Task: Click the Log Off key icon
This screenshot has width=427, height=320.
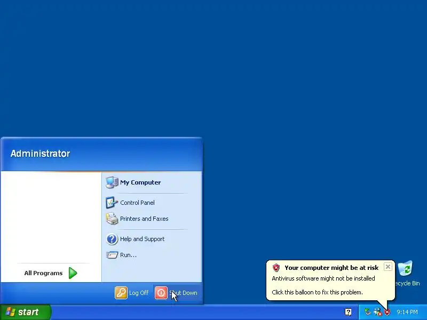Action: 121,293
